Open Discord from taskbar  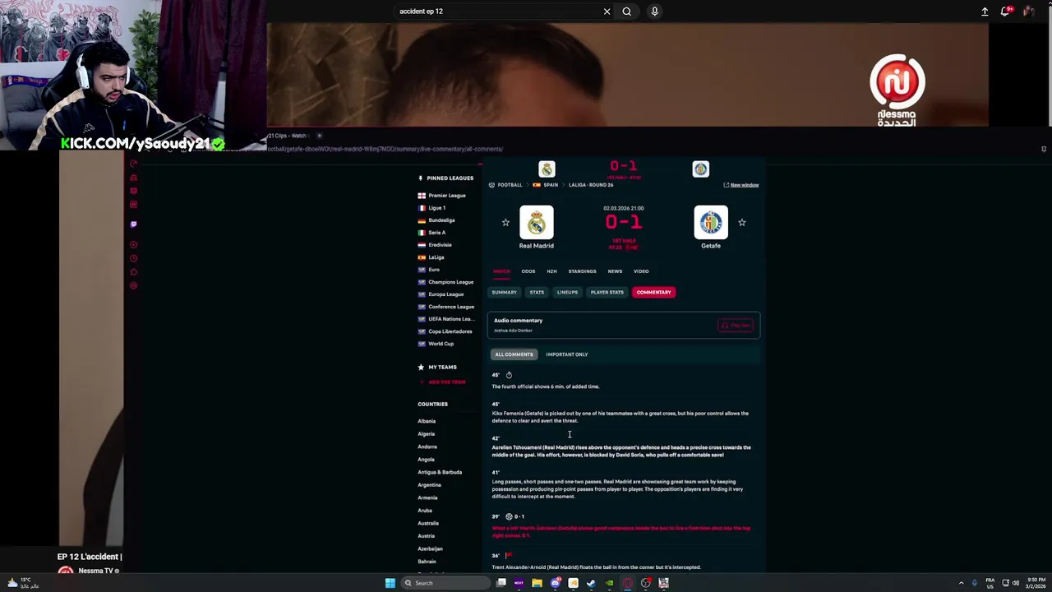(x=555, y=583)
